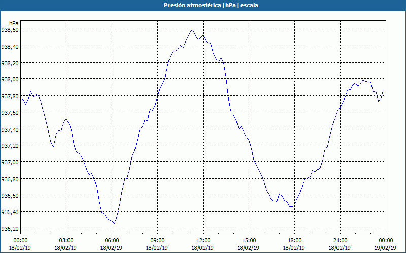Click the 936,60 y-axis value
This screenshot has width=406, height=253.
click(10, 196)
